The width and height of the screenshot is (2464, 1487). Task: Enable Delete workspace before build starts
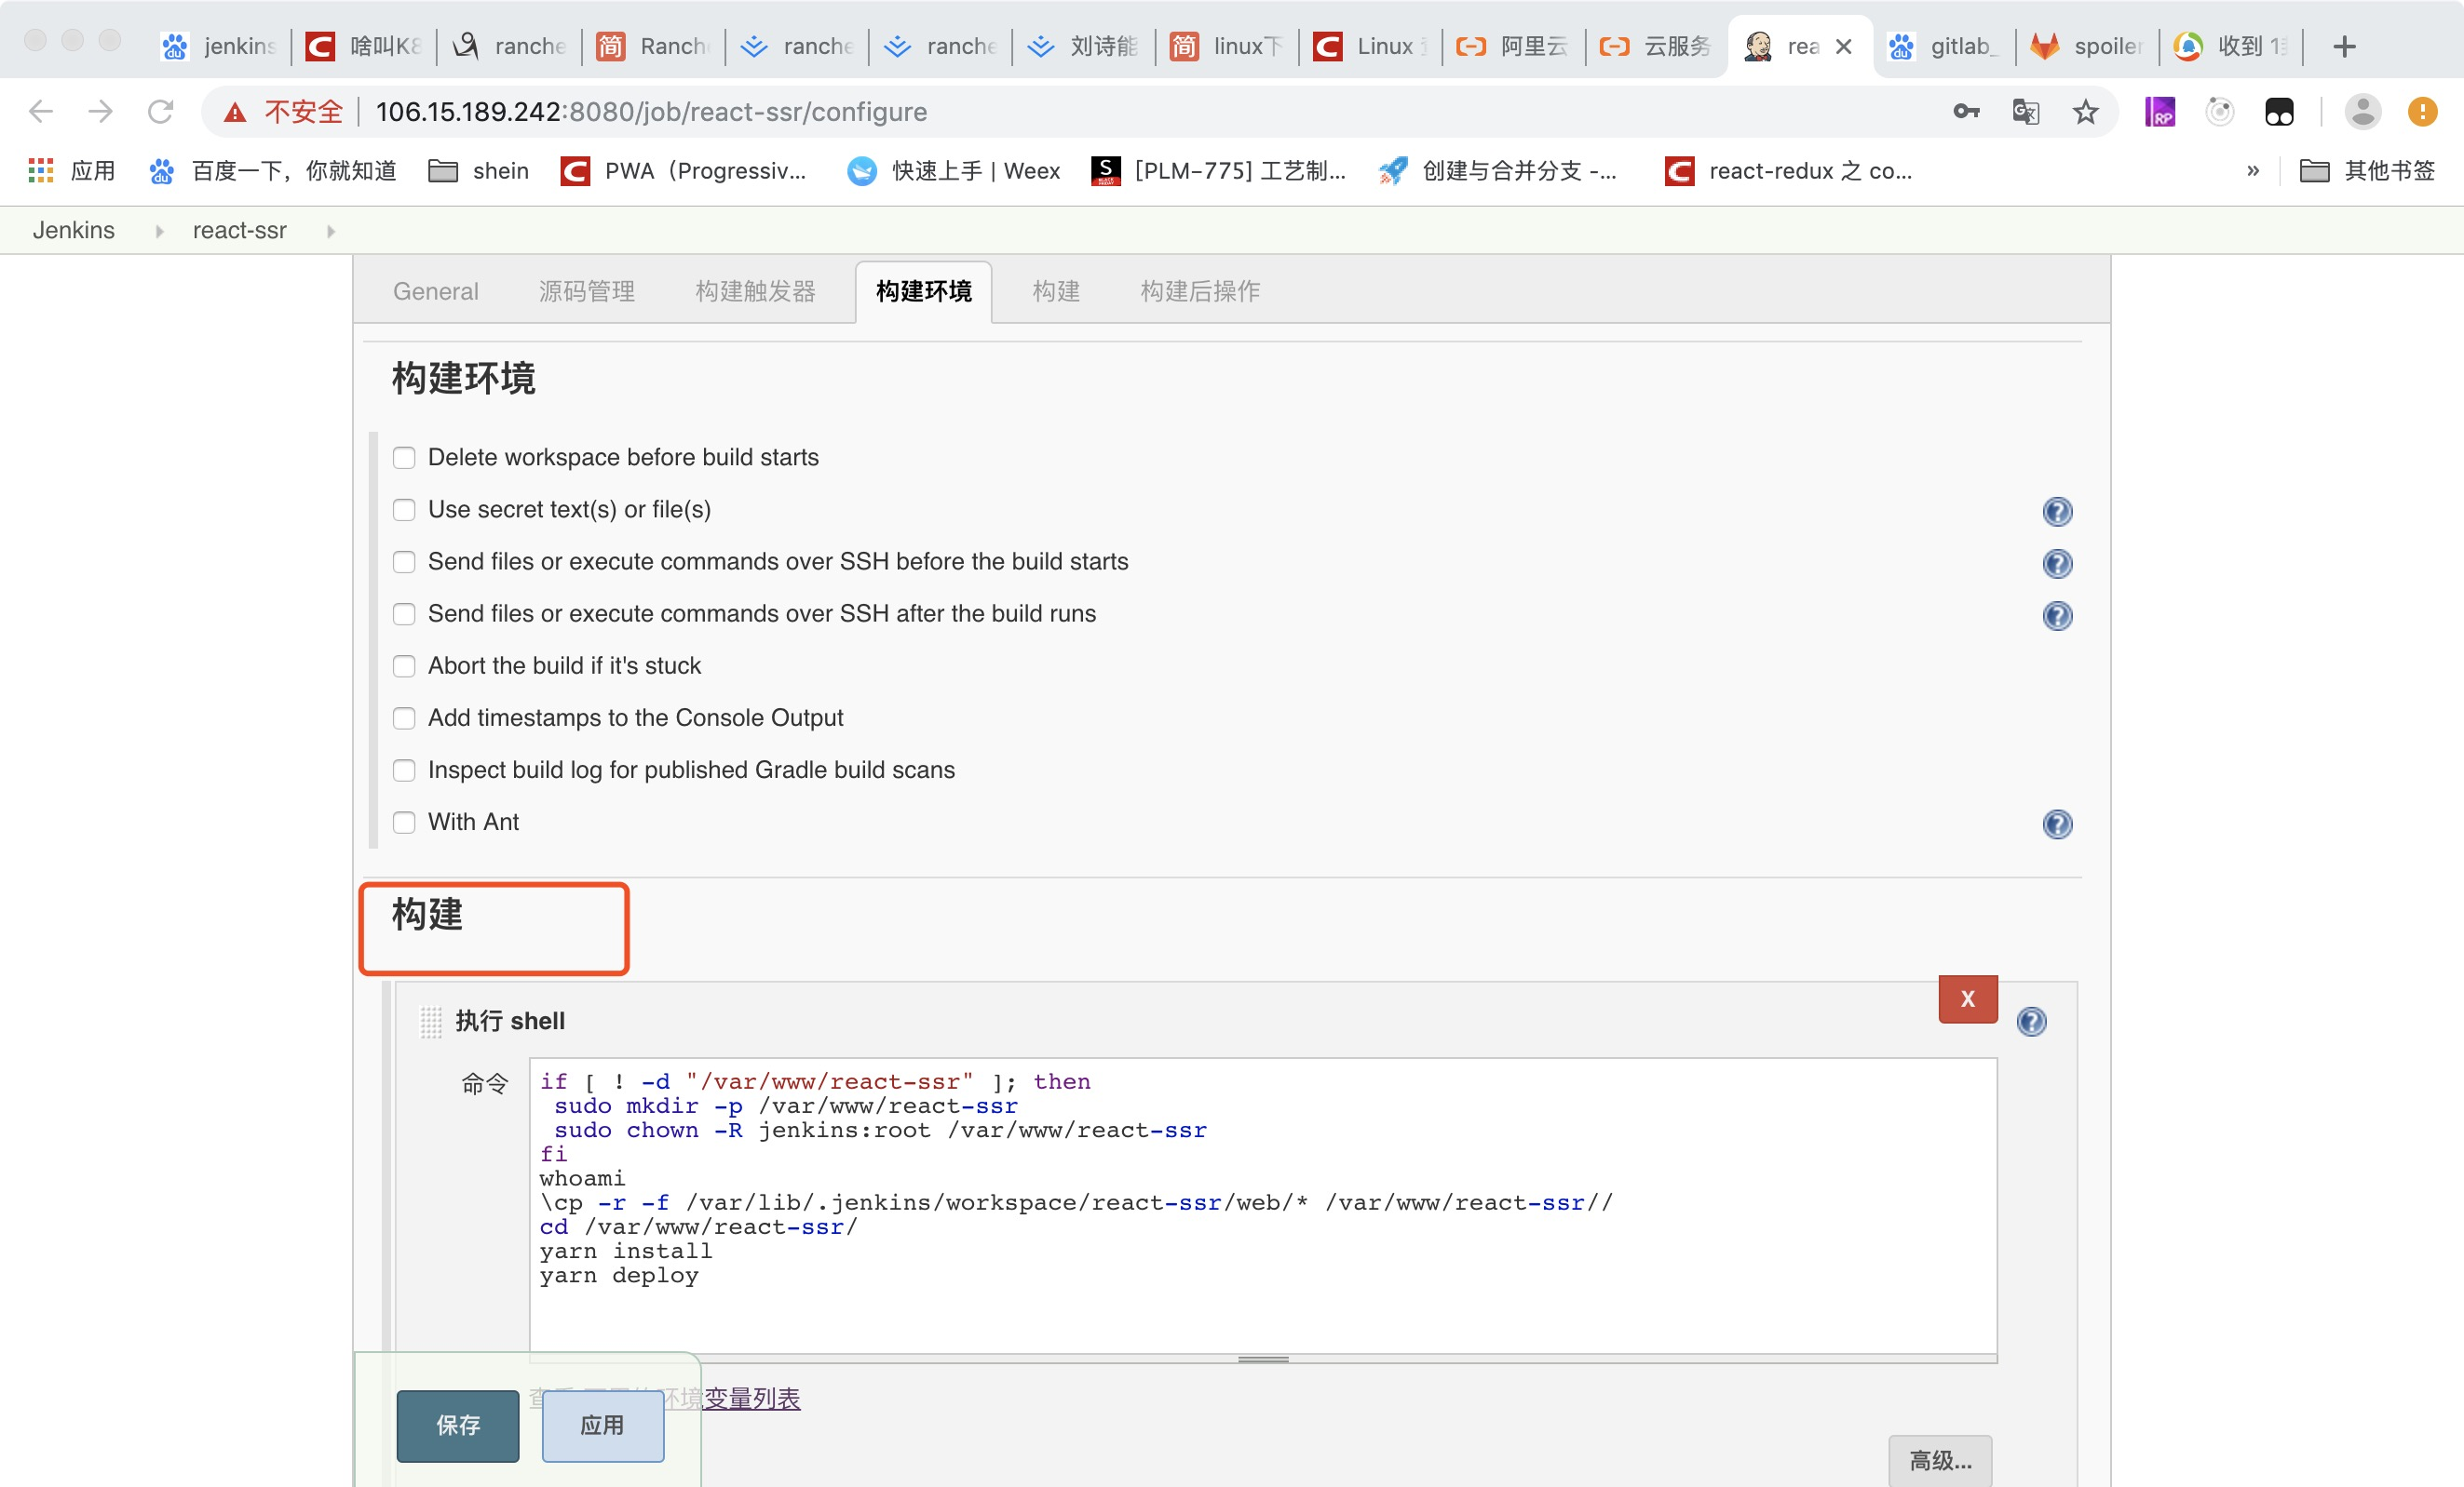404,458
